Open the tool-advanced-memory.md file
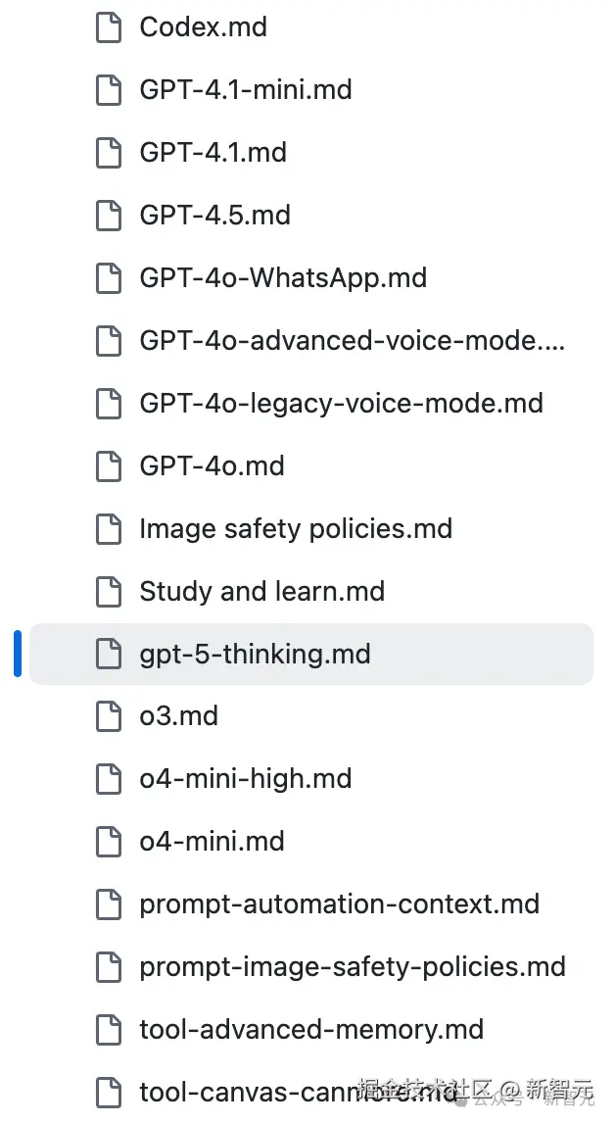Viewport: 615px width, 1123px height. click(311, 1030)
